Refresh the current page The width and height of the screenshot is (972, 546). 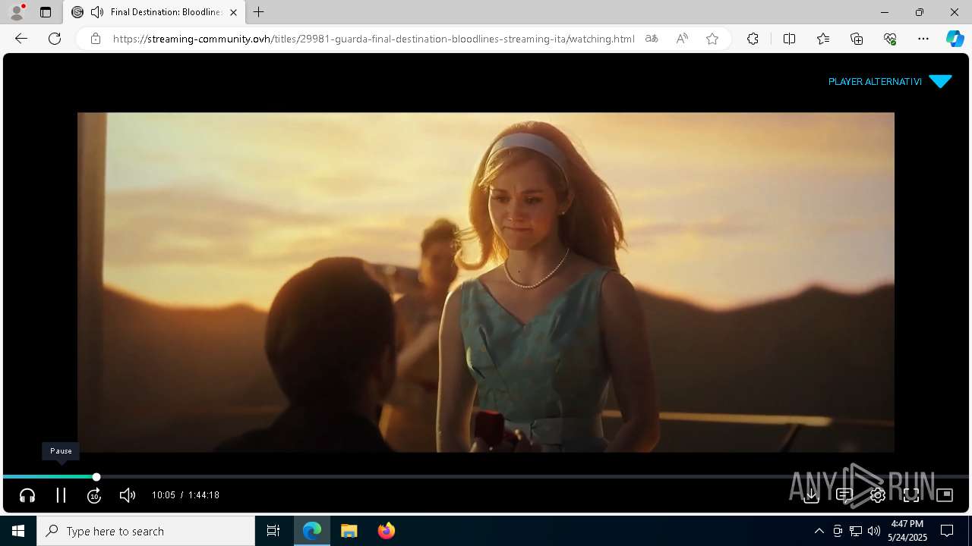pyautogui.click(x=55, y=39)
